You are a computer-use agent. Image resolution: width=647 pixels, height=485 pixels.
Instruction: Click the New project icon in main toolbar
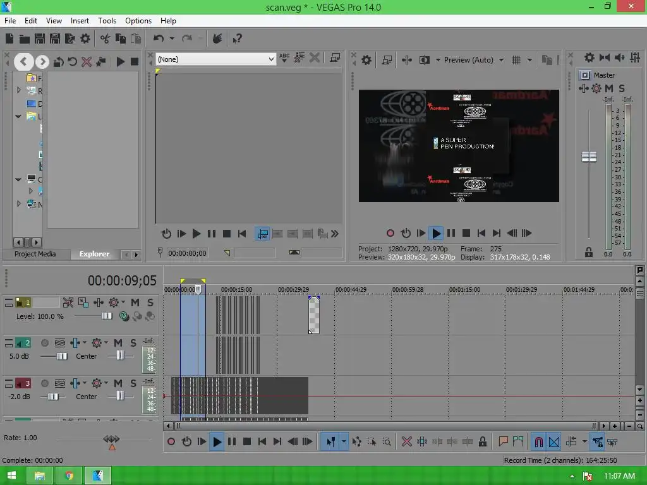(9, 39)
